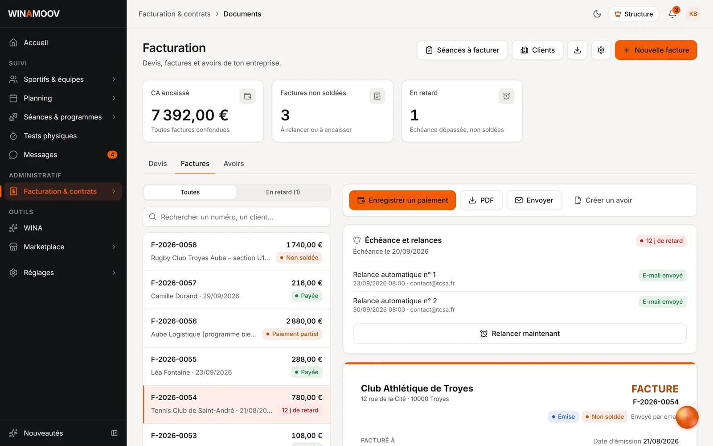Go to Facturation & contrats breadcrumb
This screenshot has height=446, width=713.
[175, 14]
